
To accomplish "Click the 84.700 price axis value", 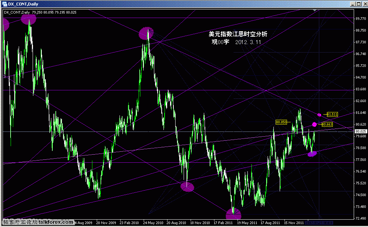I will pyautogui.click(x=361, y=78).
